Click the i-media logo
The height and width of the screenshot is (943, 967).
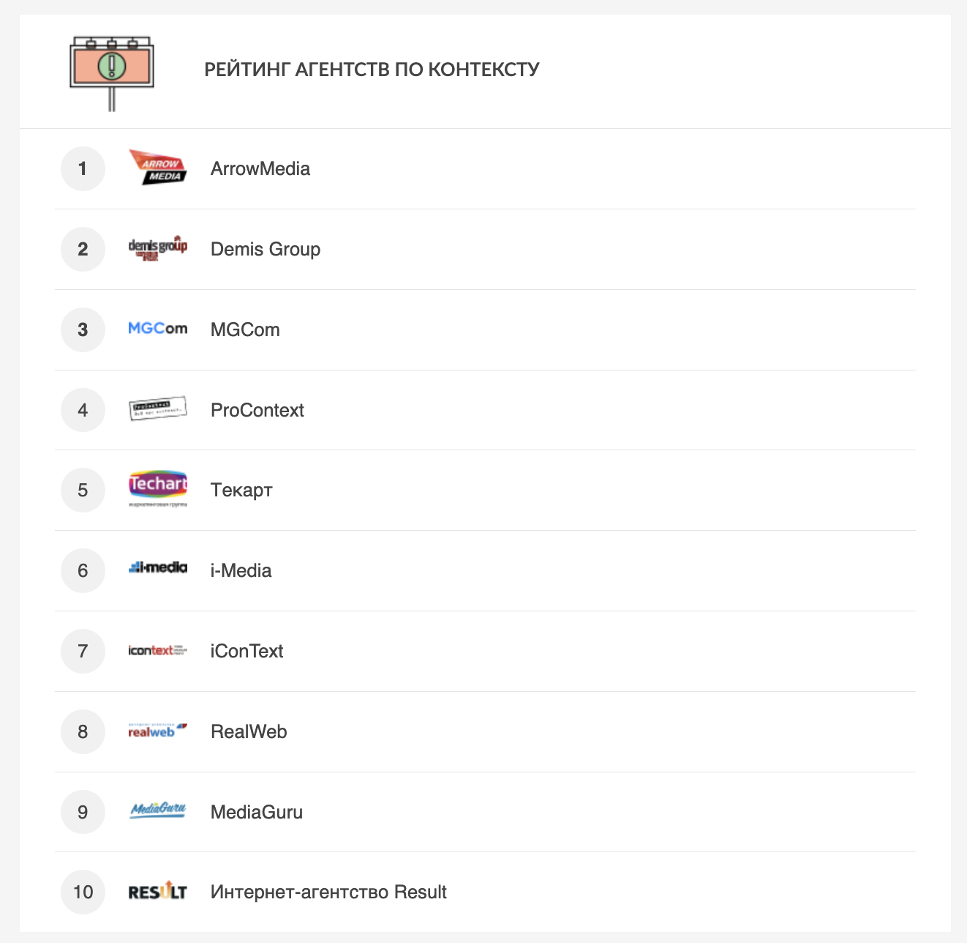click(157, 568)
